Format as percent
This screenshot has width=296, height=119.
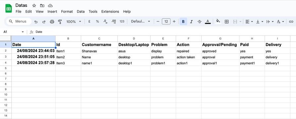[97, 21]
